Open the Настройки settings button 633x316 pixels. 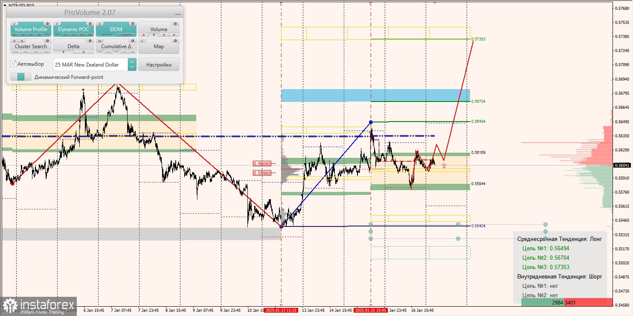[x=159, y=64]
